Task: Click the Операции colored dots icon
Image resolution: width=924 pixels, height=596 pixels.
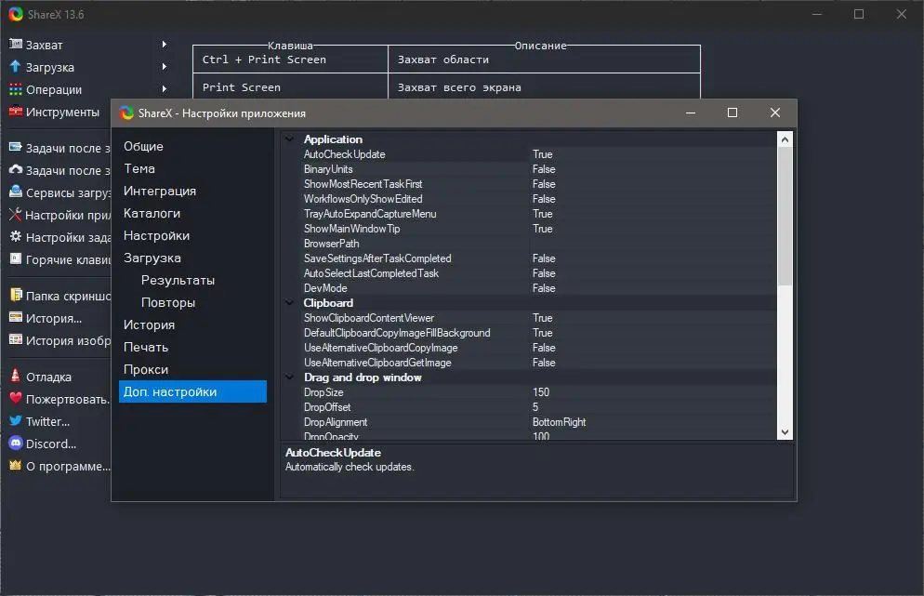Action: [15, 89]
